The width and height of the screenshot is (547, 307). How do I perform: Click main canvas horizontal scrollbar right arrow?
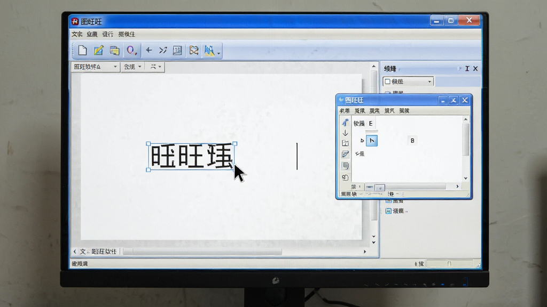[365, 252]
